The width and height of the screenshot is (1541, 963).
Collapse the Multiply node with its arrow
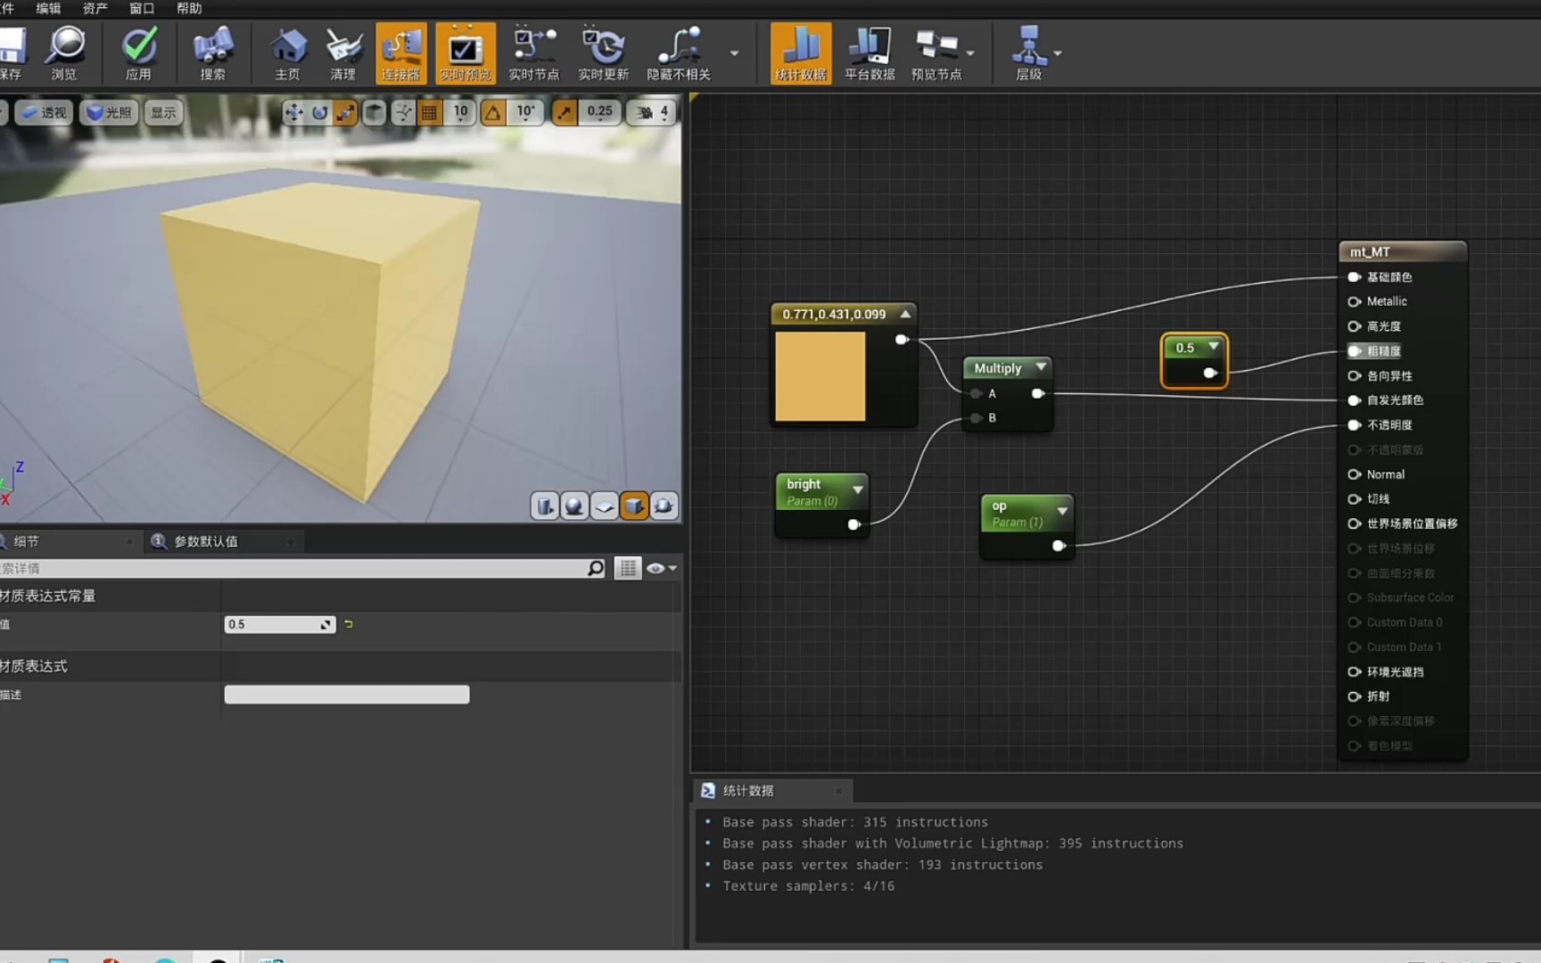click(x=1041, y=367)
